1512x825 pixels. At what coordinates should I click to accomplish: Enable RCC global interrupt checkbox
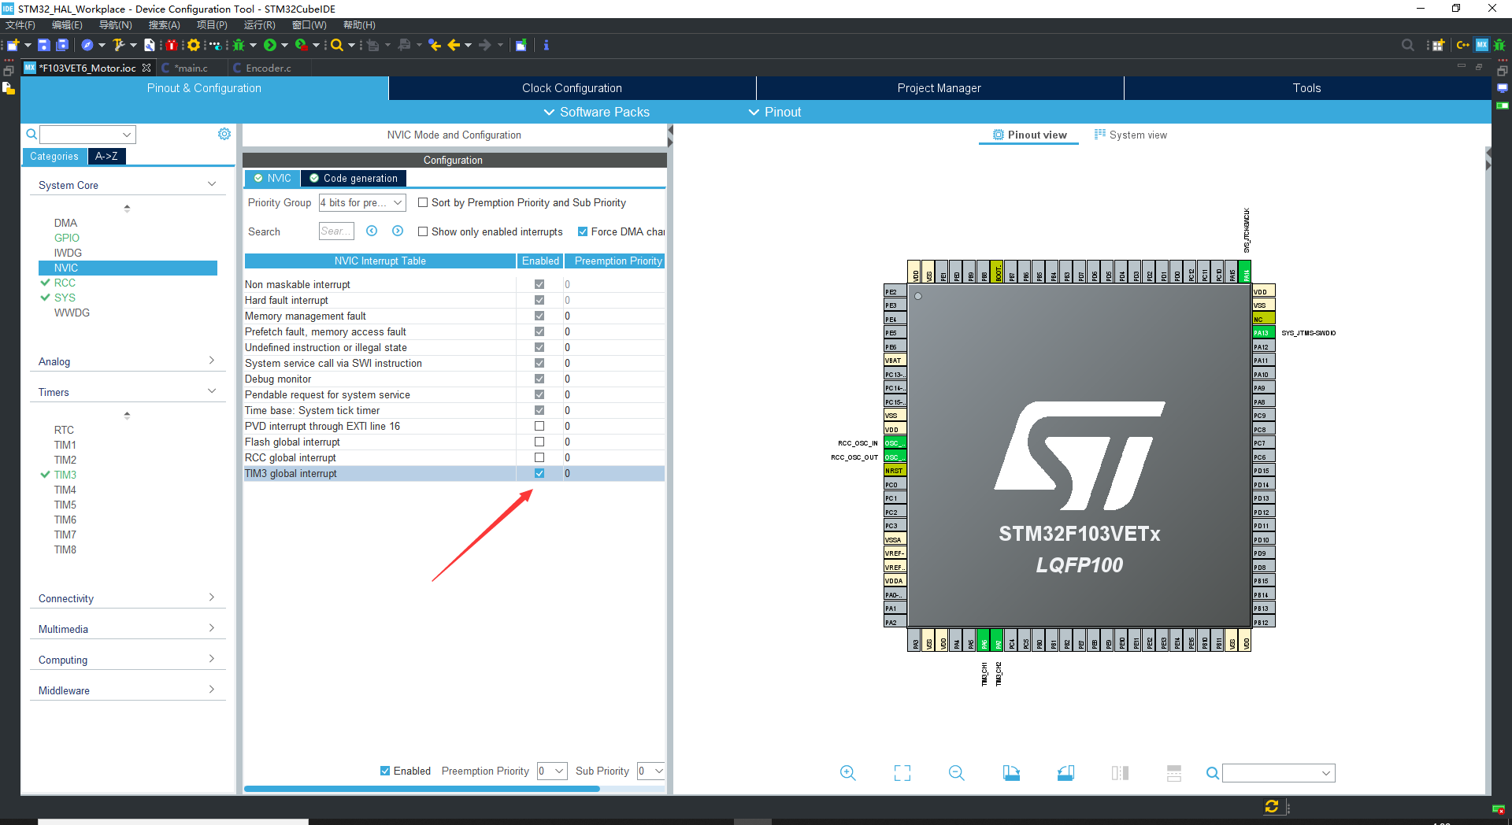click(x=539, y=457)
